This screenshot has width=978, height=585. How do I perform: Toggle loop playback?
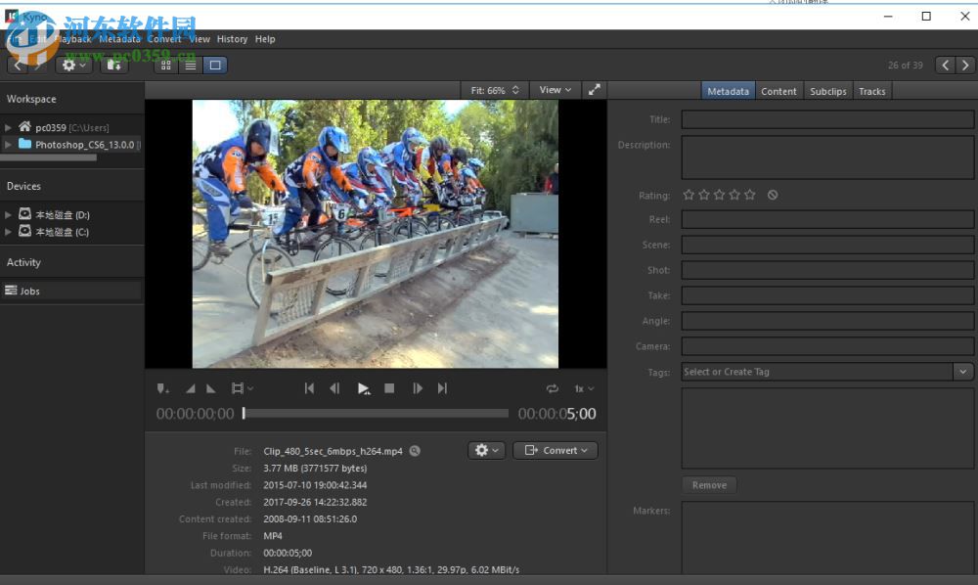(x=553, y=388)
